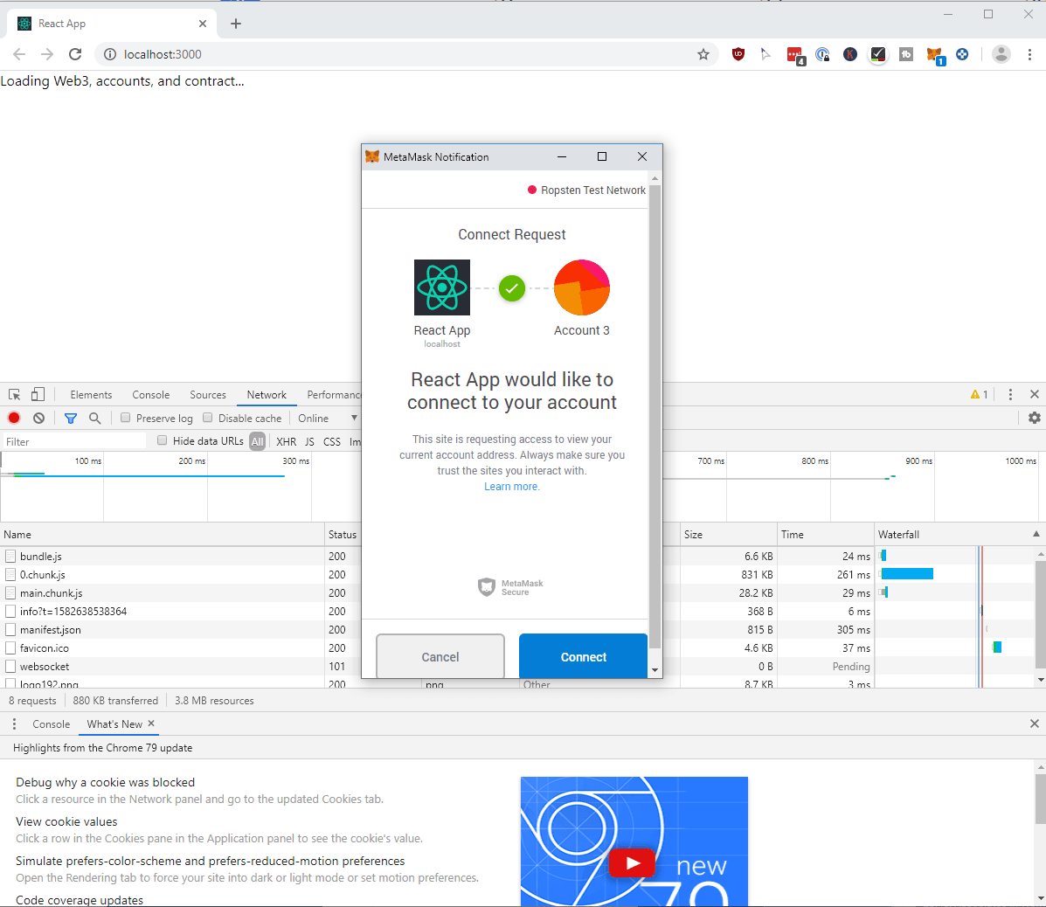Open network search with magnifier icon
Image resolution: width=1046 pixels, height=907 pixels.
pyautogui.click(x=94, y=418)
